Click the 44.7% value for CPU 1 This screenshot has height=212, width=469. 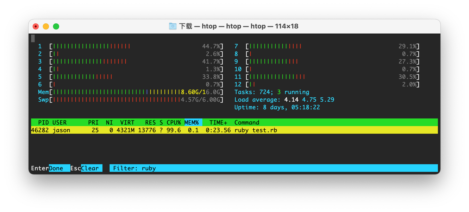[x=211, y=46]
